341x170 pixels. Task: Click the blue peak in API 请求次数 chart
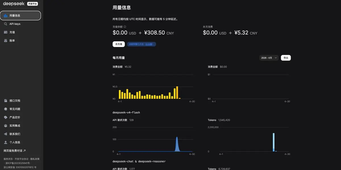coord(177,144)
